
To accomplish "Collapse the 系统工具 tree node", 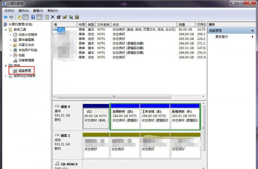I will pyautogui.click(x=6, y=30).
